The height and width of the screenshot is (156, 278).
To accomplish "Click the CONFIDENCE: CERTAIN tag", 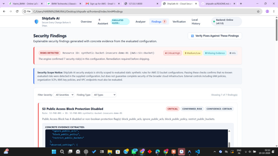I will click(219, 109).
